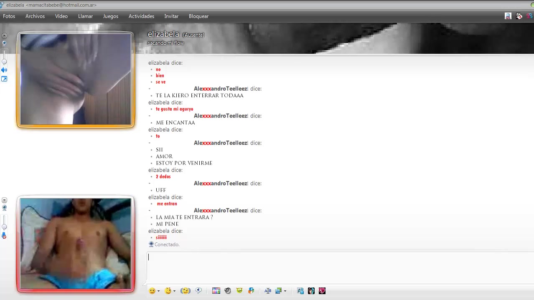The height and width of the screenshot is (300, 534).
Task: Click the Invitar button
Action: tap(171, 16)
